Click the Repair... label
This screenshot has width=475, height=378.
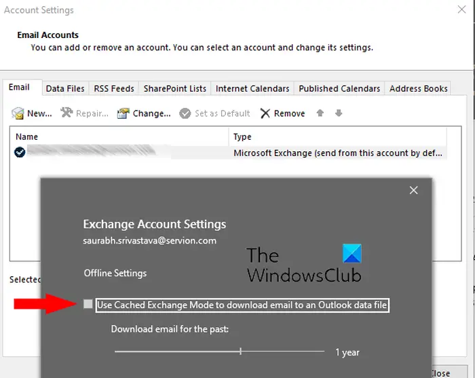[92, 113]
